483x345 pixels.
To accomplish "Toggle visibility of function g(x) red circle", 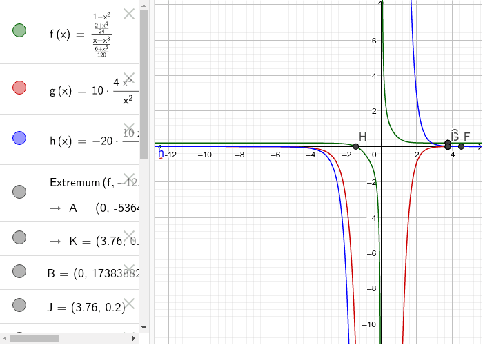I will [19, 88].
